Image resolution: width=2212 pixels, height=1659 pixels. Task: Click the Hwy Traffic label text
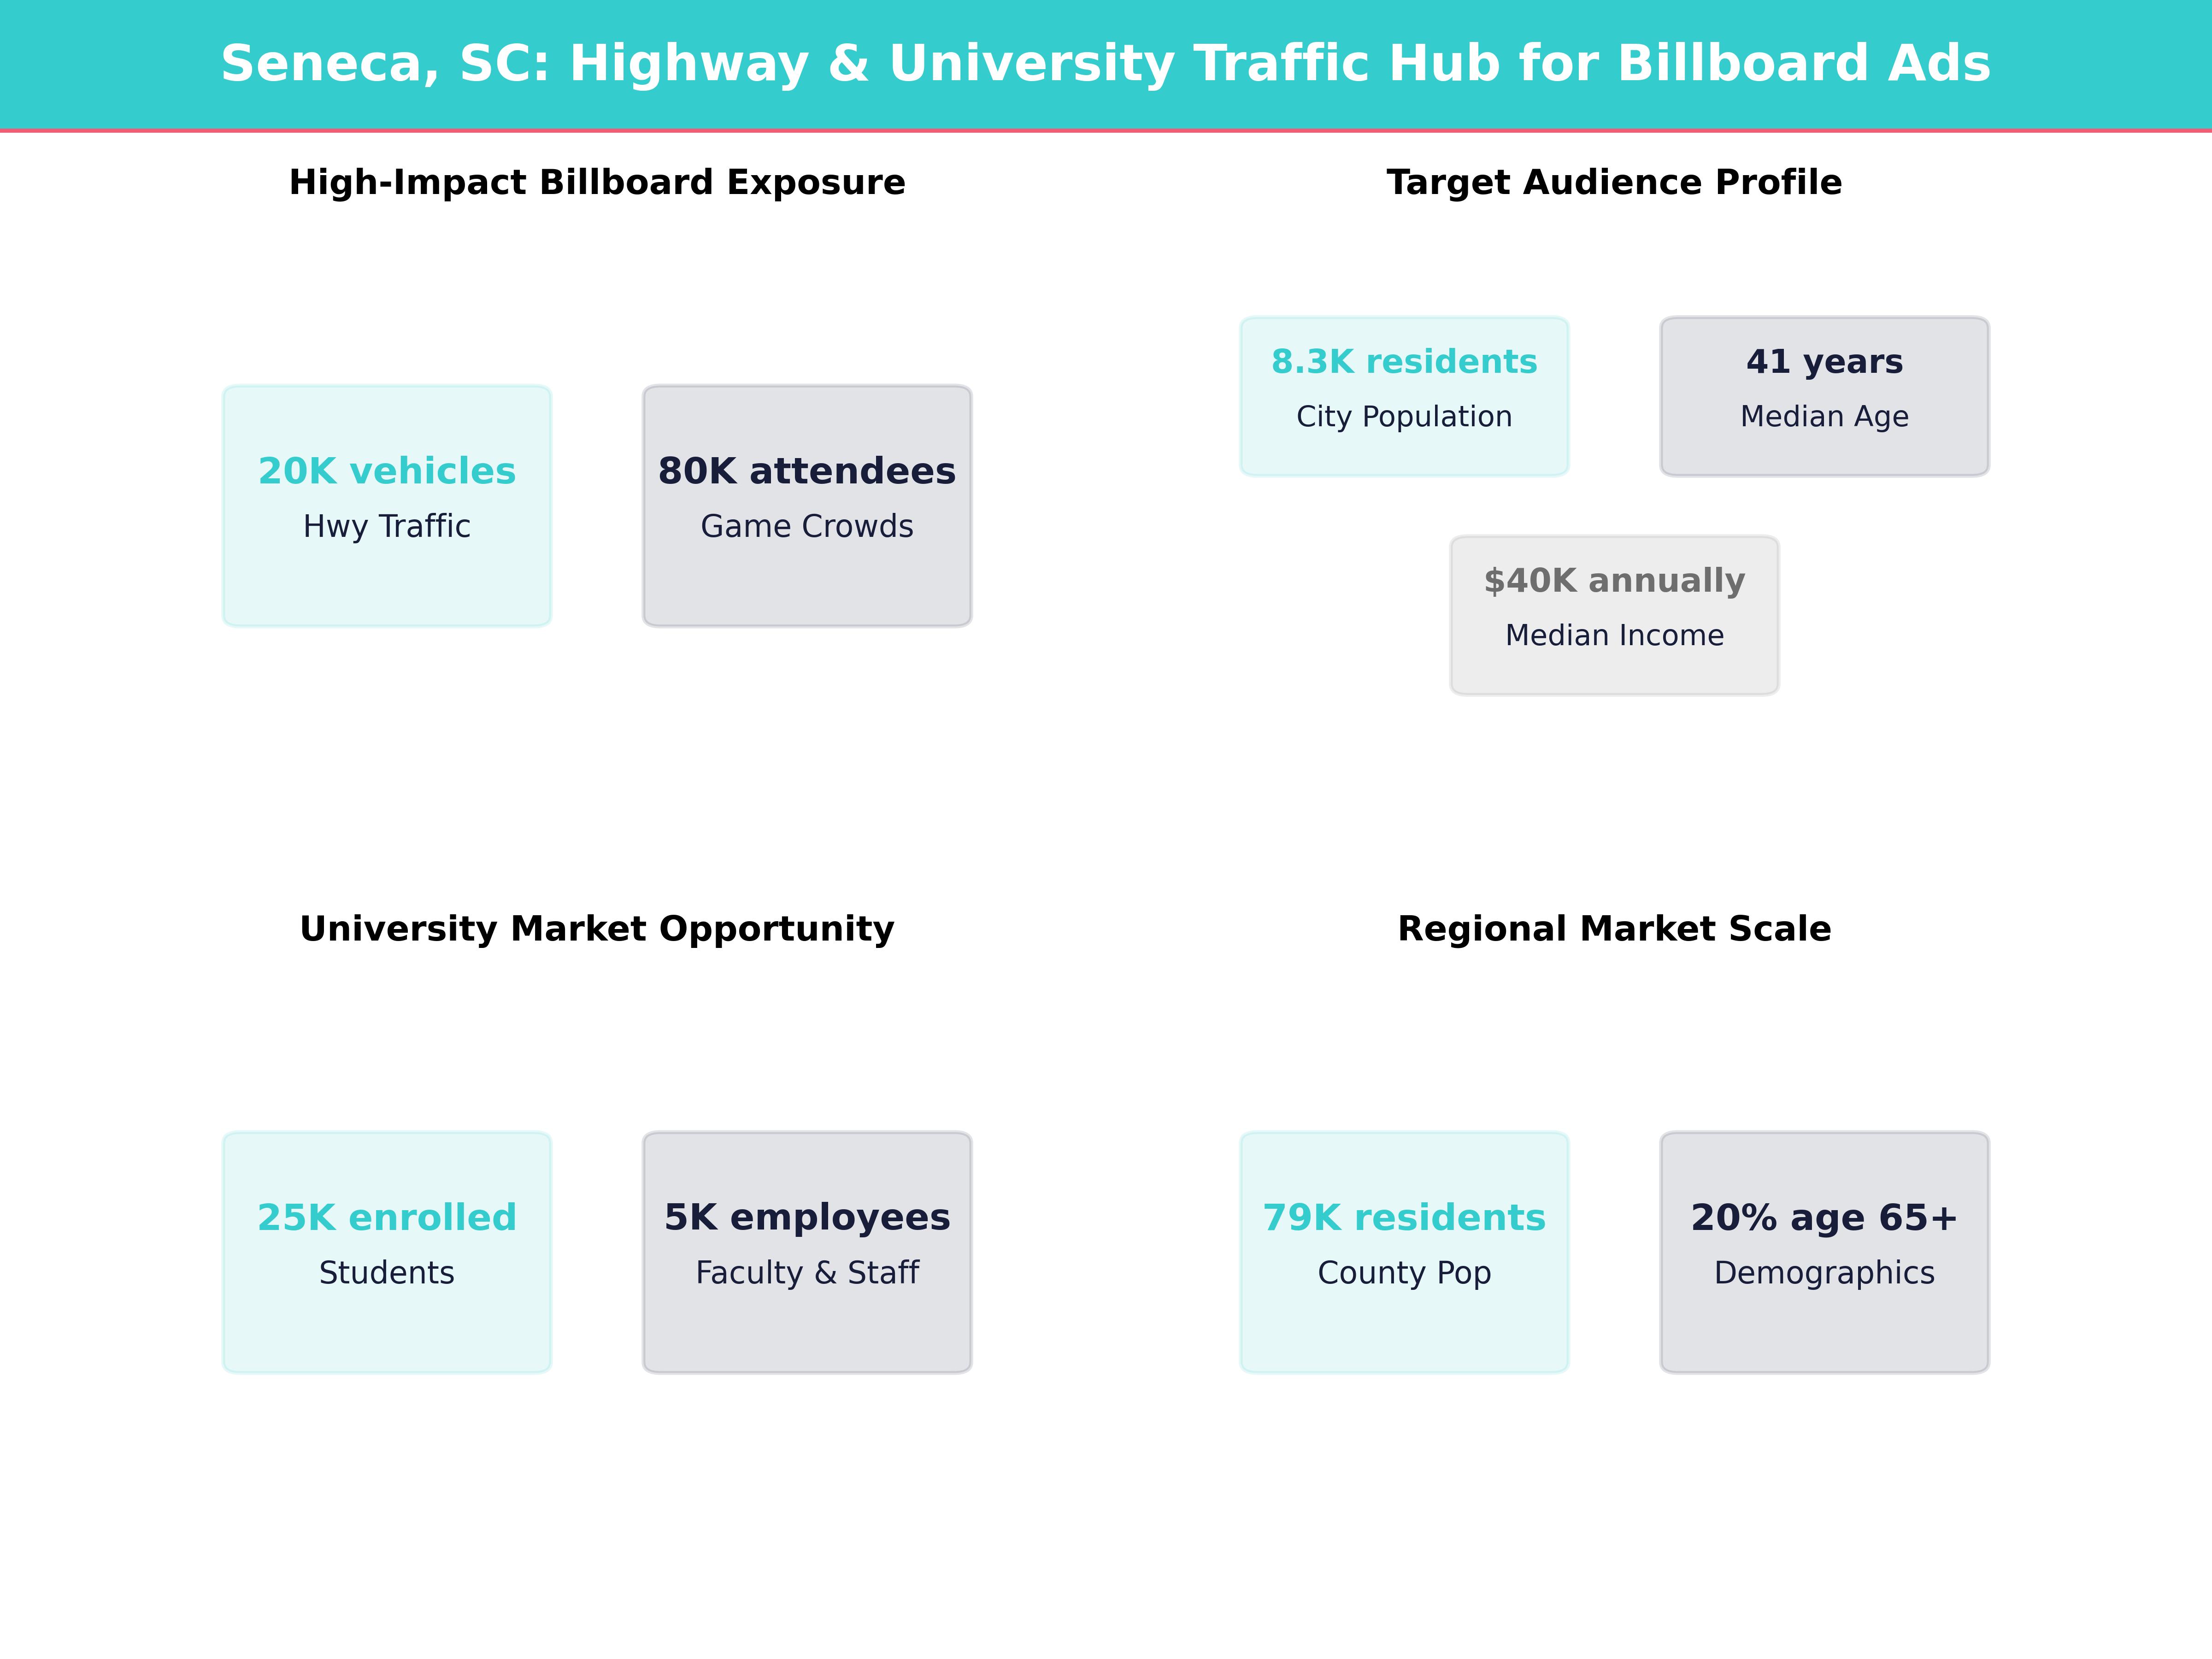click(x=386, y=526)
